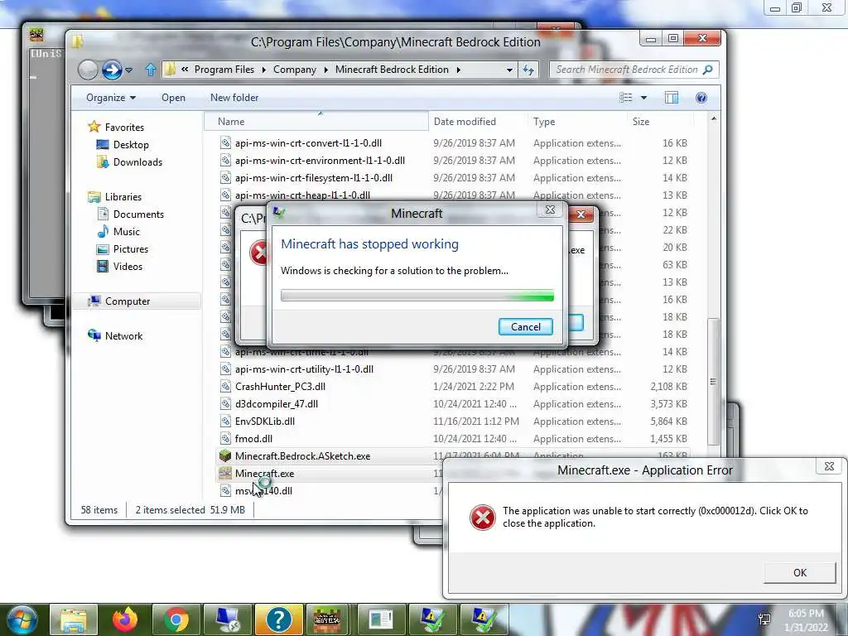Image resolution: width=848 pixels, height=636 pixels.
Task: Select Network in the navigation pane
Action: [x=123, y=336]
